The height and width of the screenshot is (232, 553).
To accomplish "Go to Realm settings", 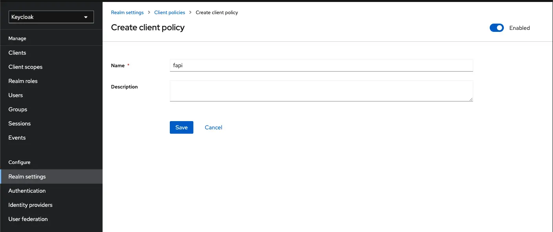I will click(27, 176).
